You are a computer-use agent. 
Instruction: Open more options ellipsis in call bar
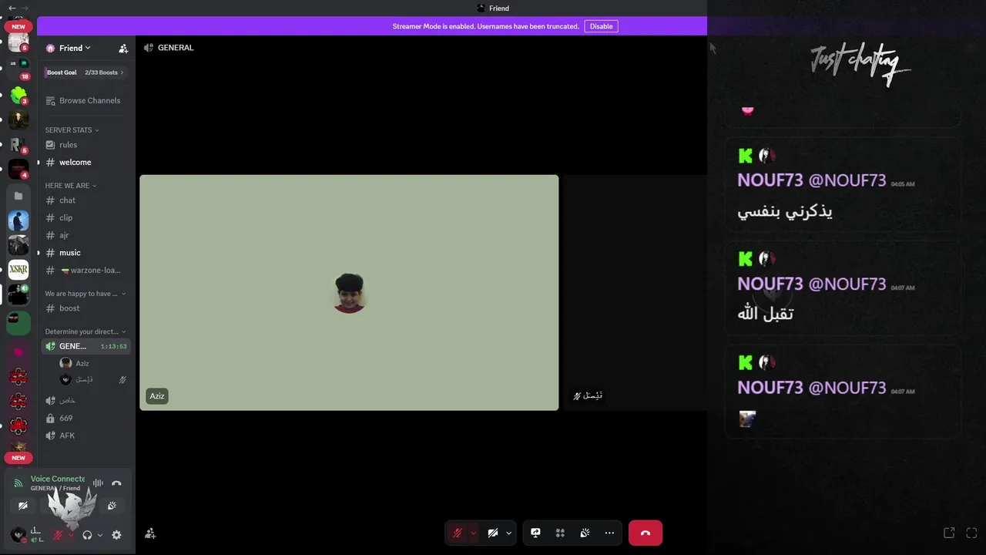(609, 533)
